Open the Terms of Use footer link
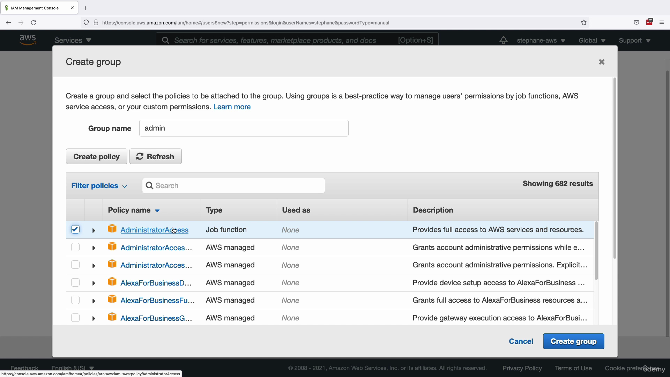The image size is (670, 377). [573, 368]
